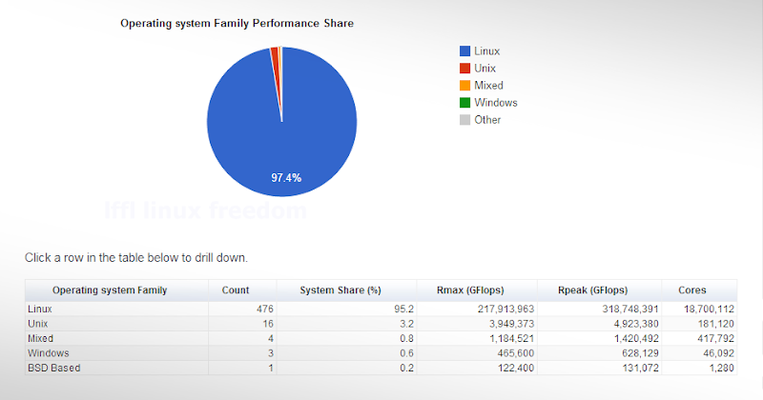Image resolution: width=763 pixels, height=400 pixels.
Task: Sort table by Count column header
Action: 235,290
